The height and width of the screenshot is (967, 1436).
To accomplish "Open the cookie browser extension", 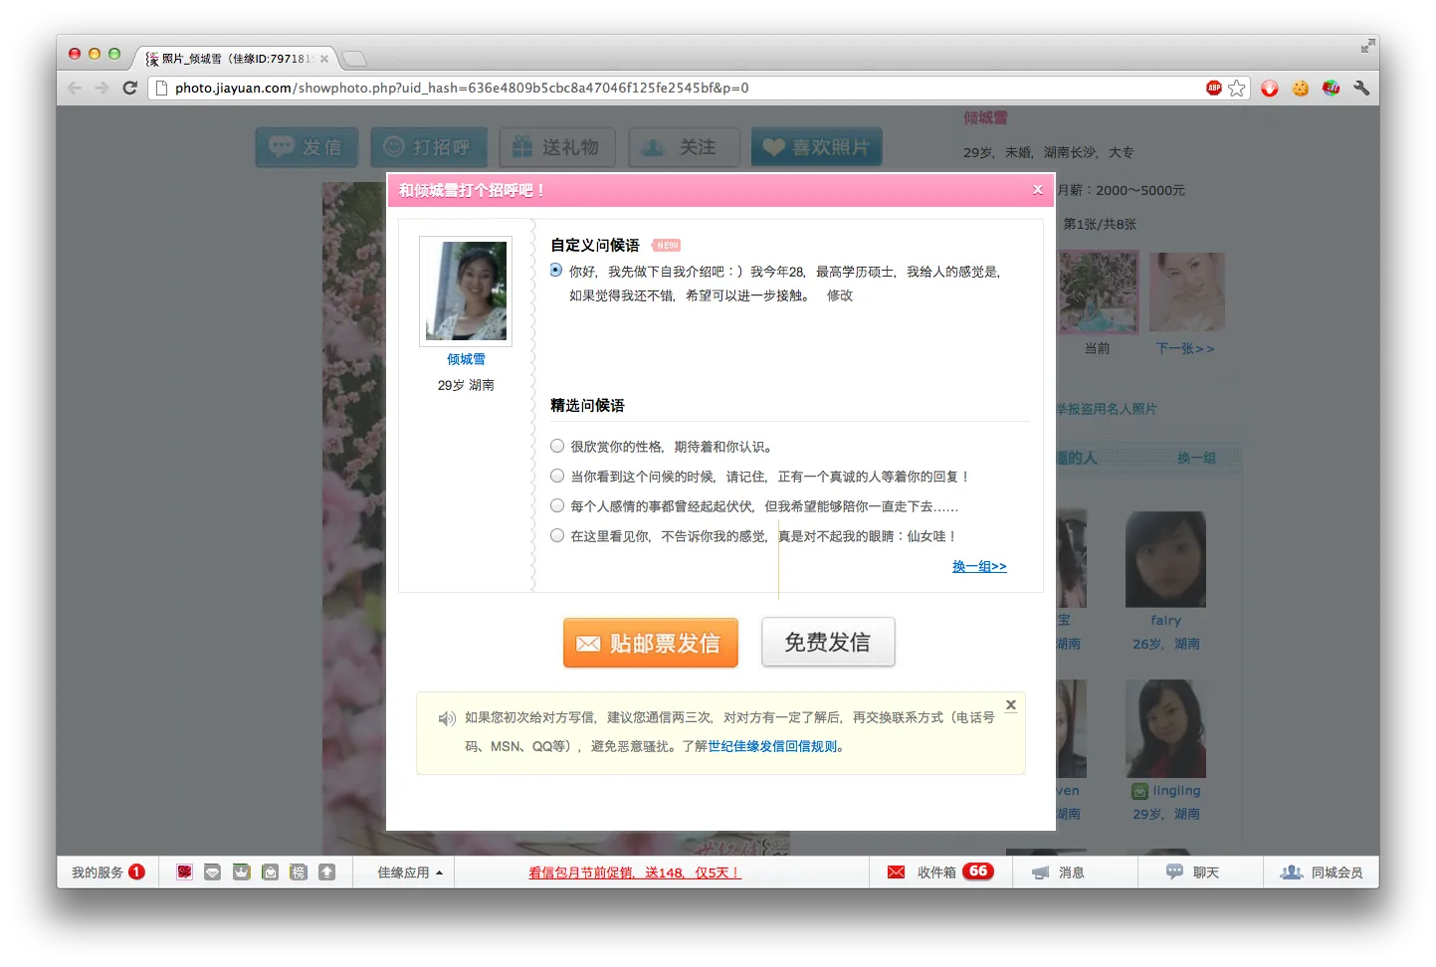I will 1301,88.
